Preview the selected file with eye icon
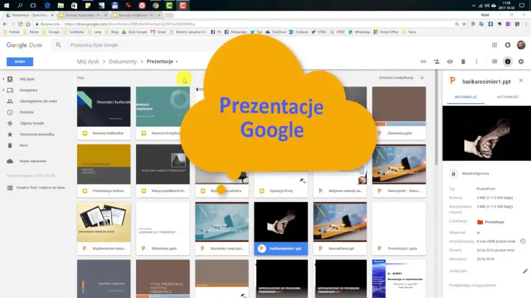The height and width of the screenshot is (298, 531). (x=450, y=61)
